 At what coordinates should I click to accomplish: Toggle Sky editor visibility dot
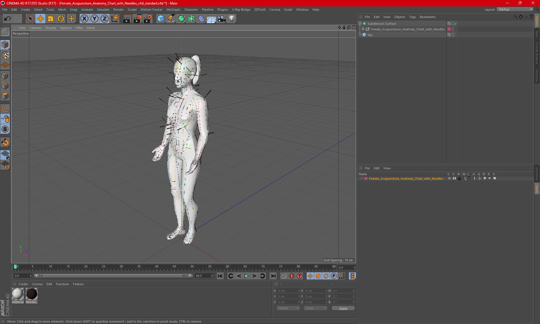pyautogui.click(x=453, y=34)
